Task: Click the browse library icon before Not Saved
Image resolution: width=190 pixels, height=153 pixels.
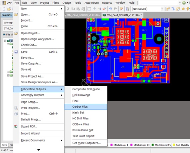Action: 127,9
